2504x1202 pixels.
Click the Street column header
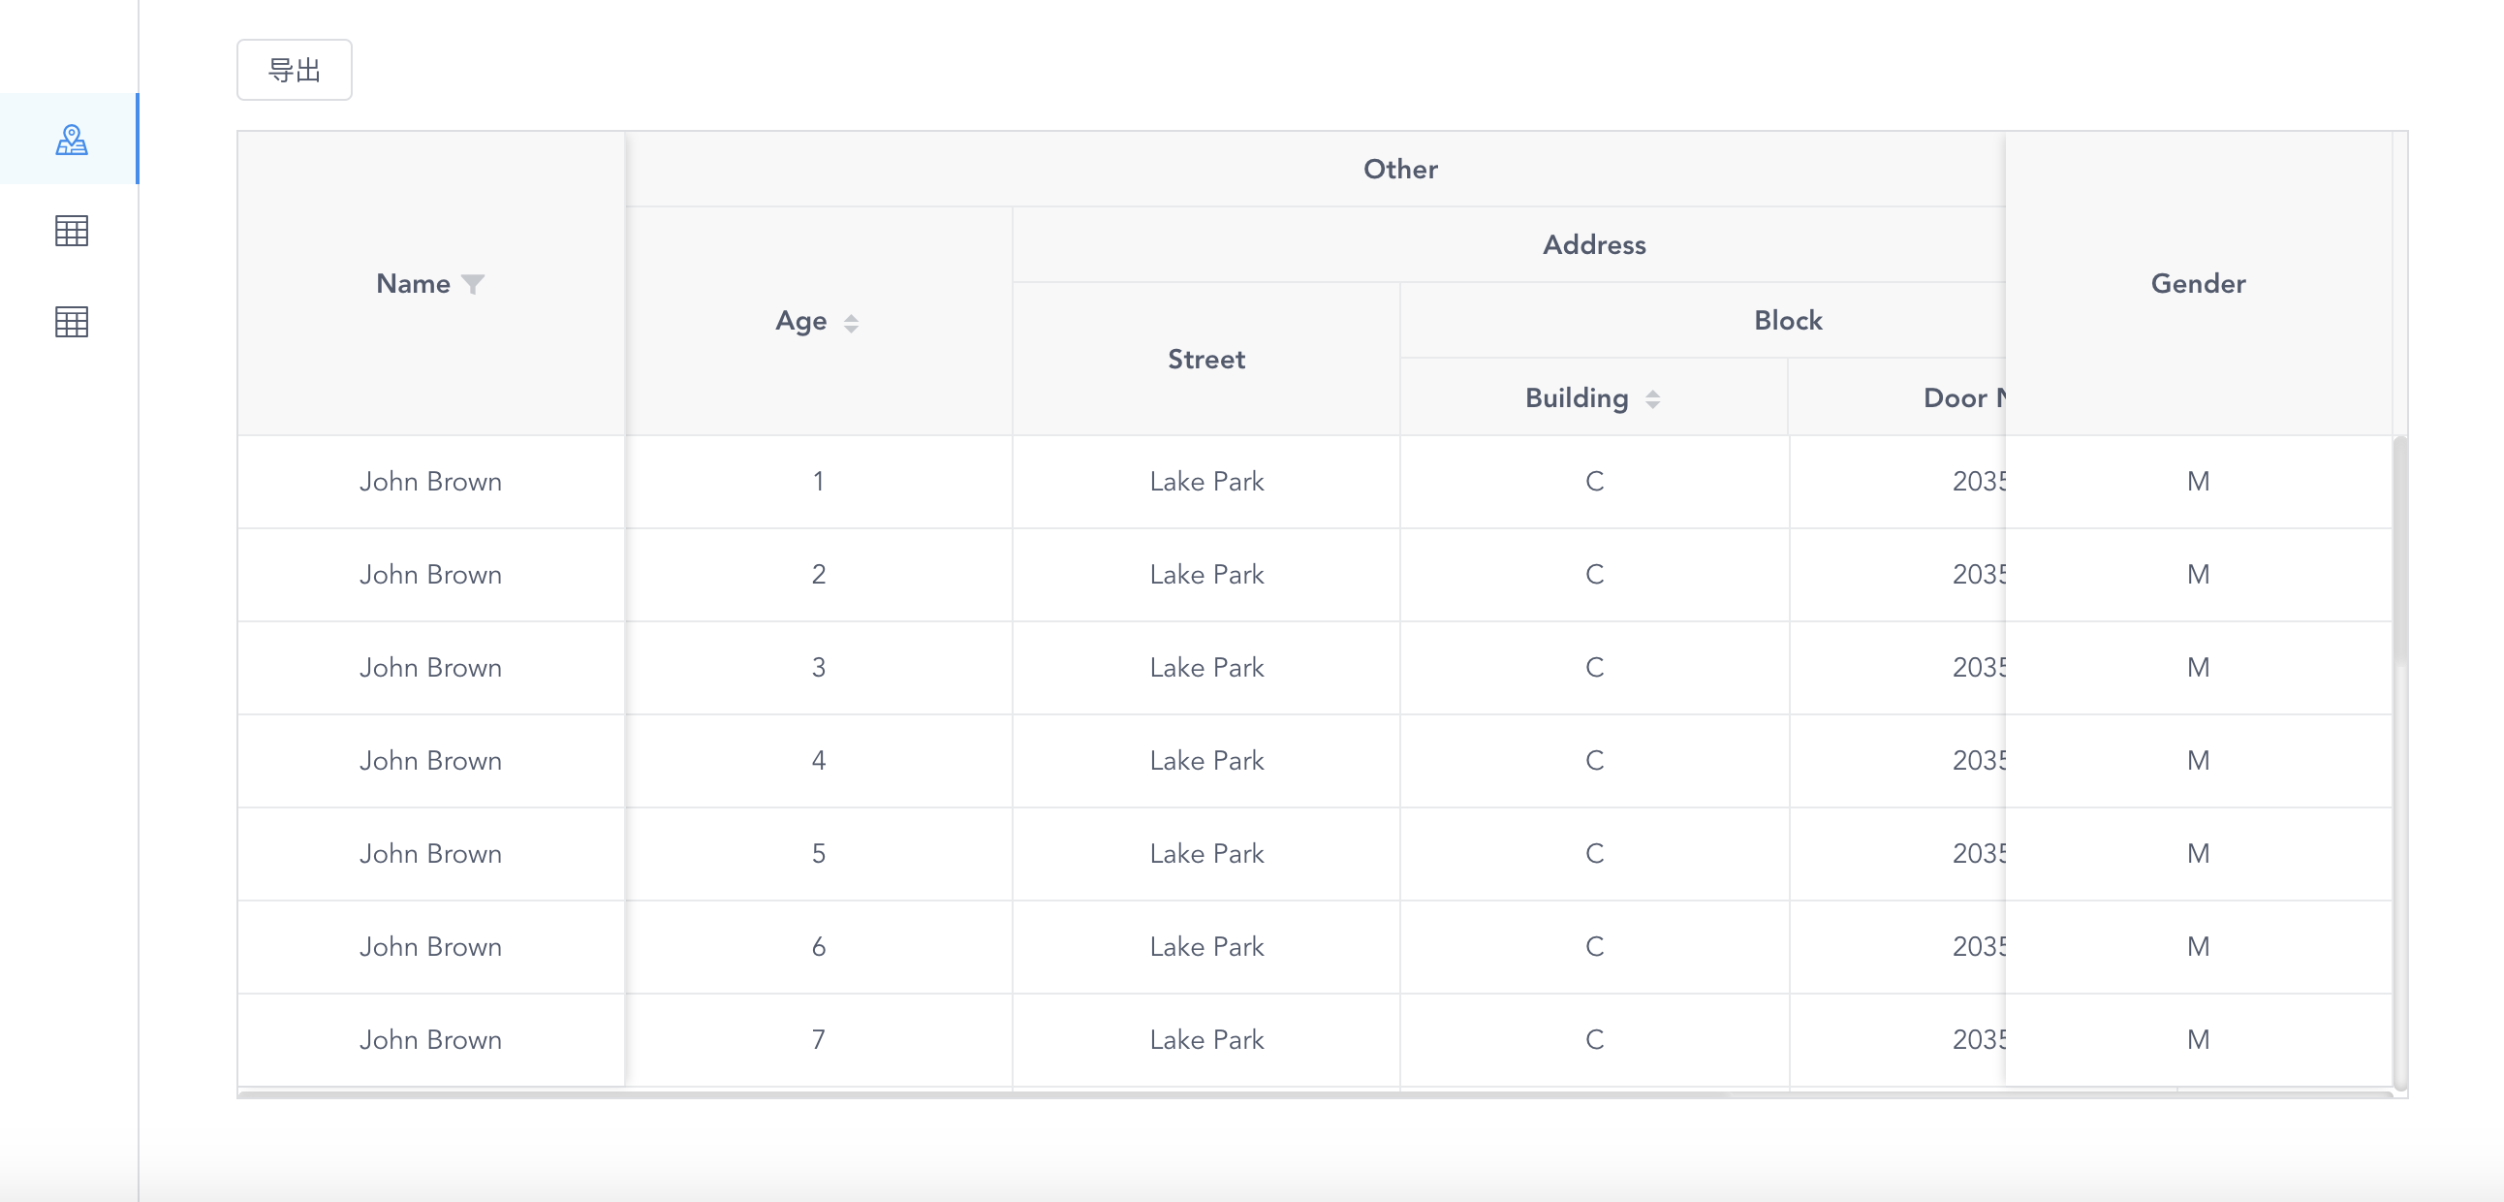click(x=1205, y=360)
